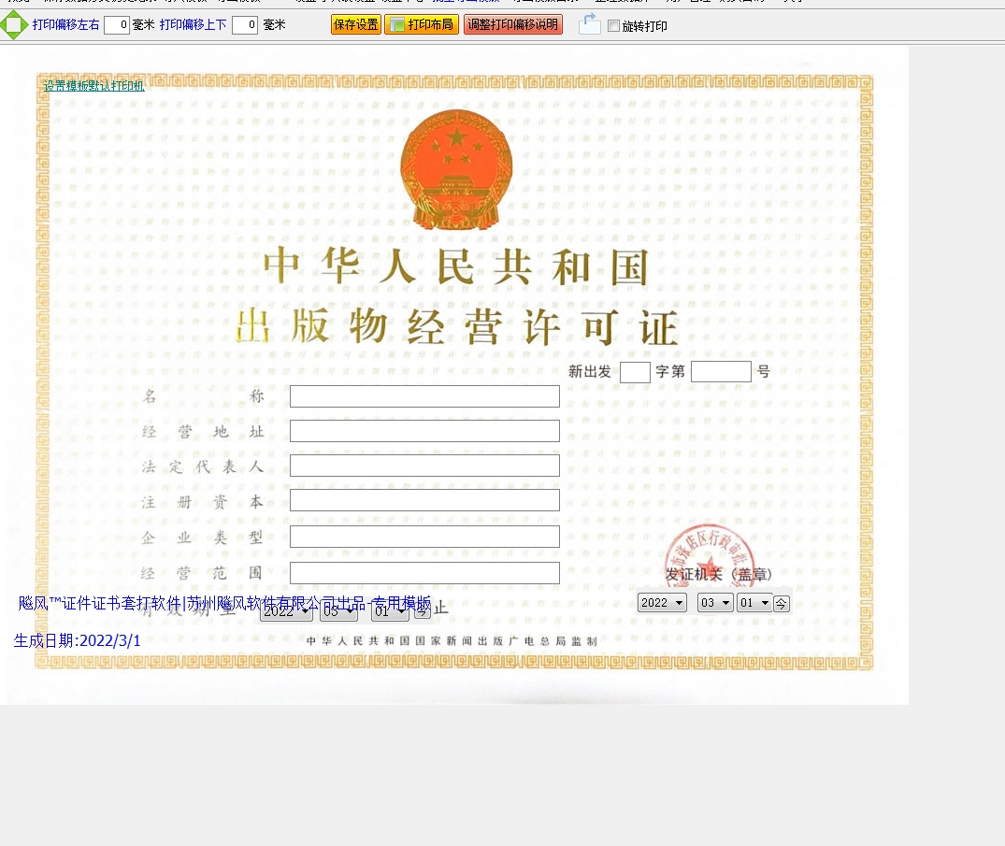Open the issue date year dropdown 2022
Image resolution: width=1005 pixels, height=846 pixels.
(662, 603)
